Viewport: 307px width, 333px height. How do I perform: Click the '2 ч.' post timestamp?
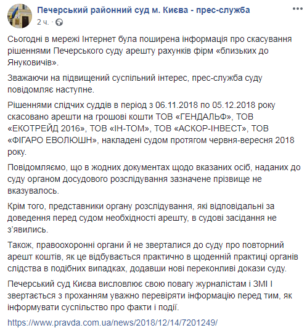(x=43, y=22)
